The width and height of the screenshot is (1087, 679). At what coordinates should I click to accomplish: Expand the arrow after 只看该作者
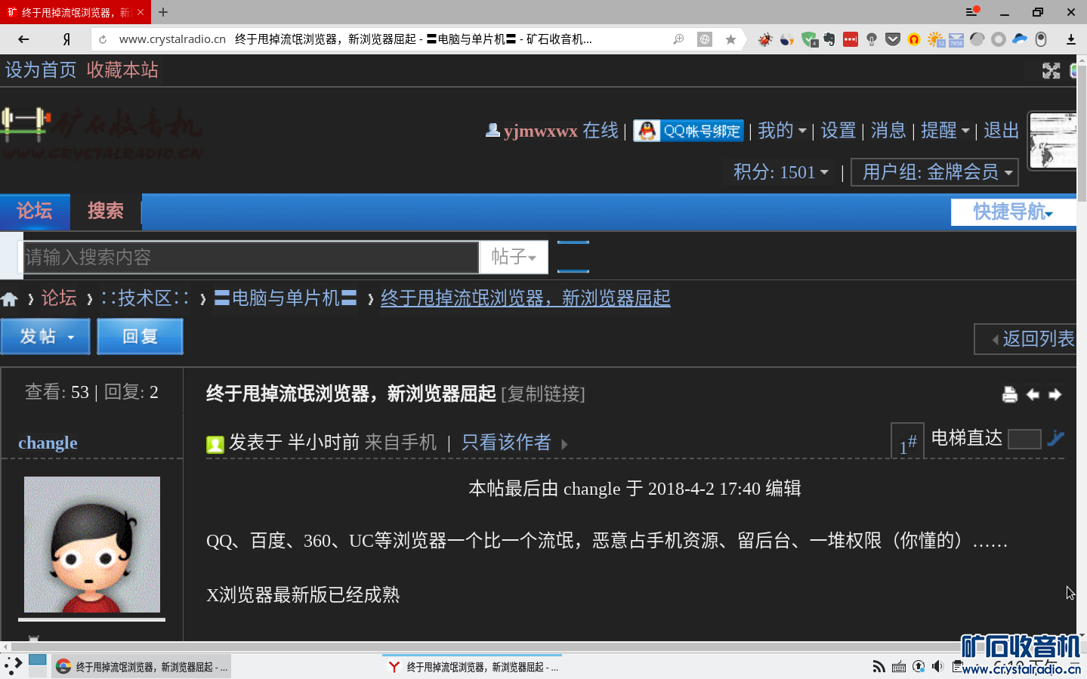(564, 444)
